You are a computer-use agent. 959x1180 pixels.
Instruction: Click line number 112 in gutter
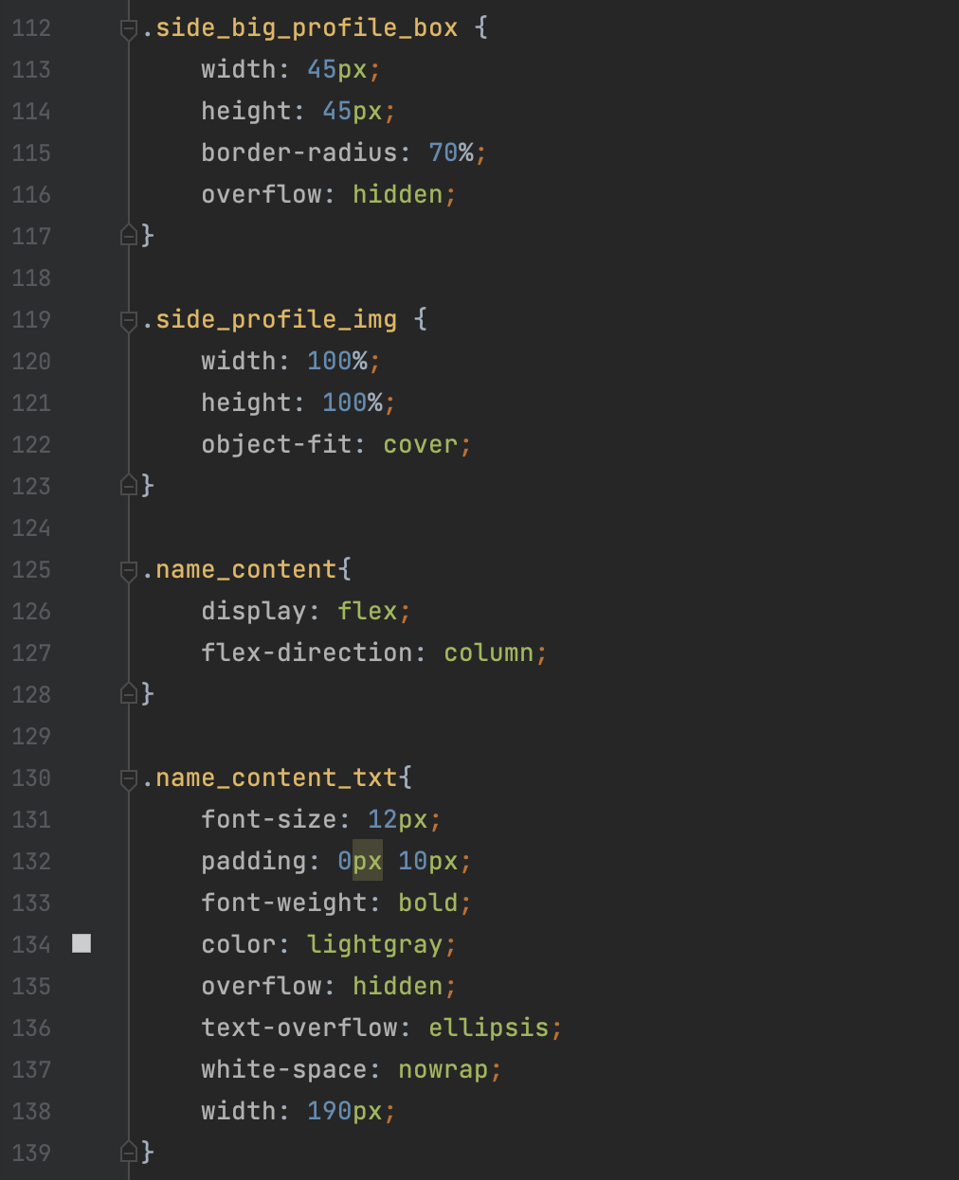pos(31,27)
